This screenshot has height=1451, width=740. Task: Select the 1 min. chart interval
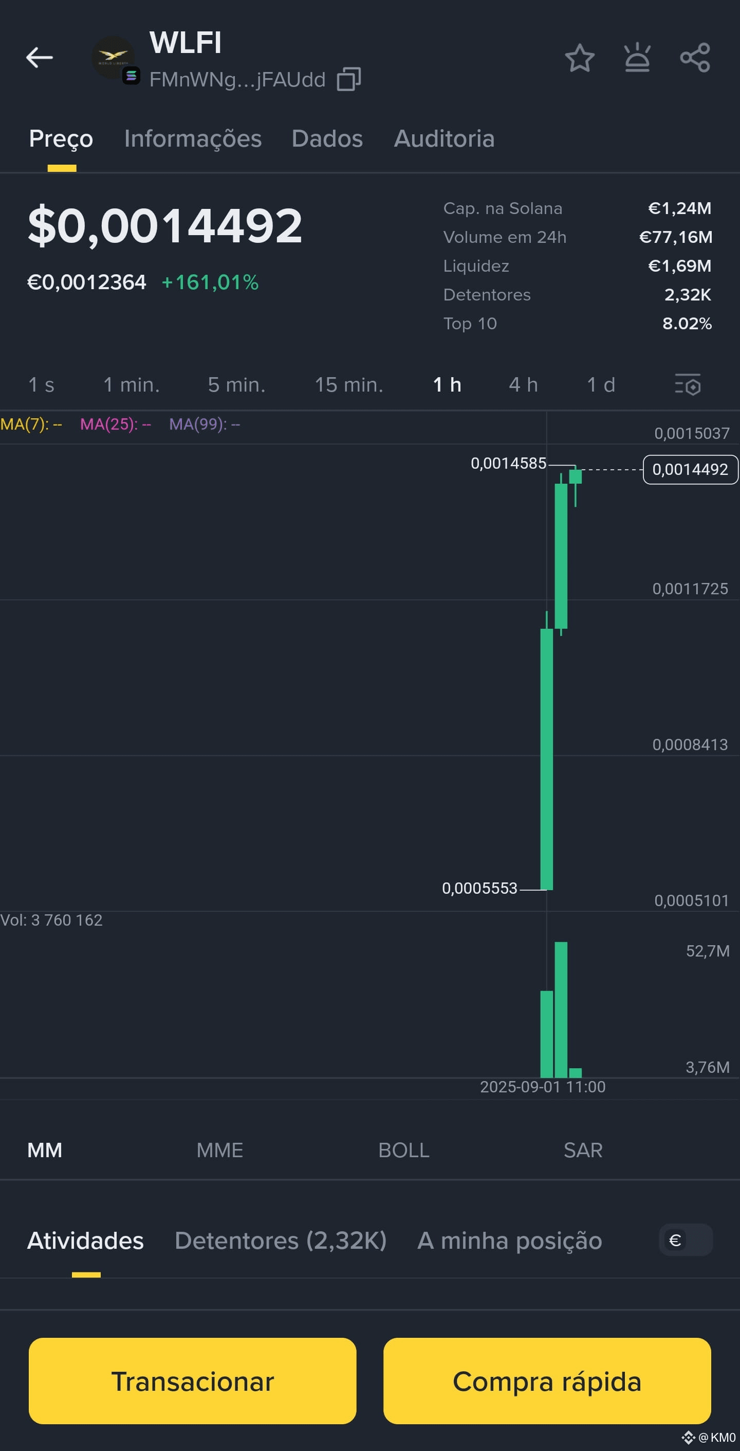(132, 385)
